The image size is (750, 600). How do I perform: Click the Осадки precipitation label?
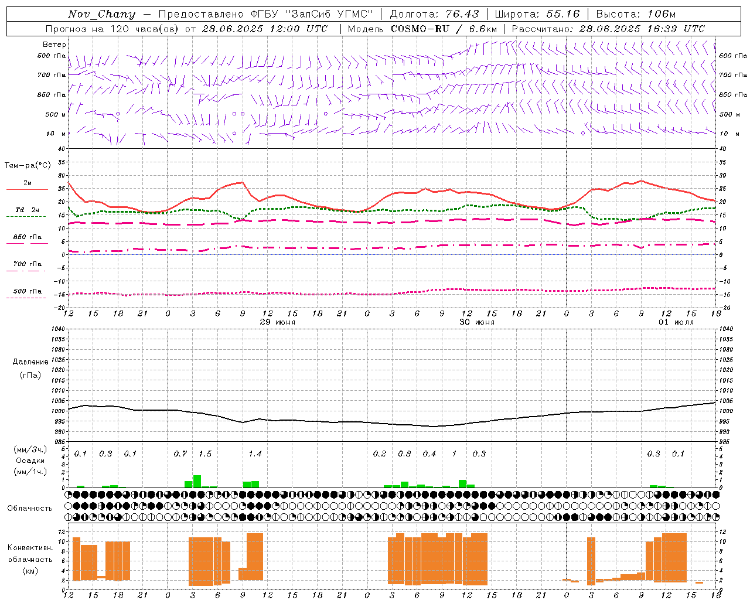pos(30,461)
